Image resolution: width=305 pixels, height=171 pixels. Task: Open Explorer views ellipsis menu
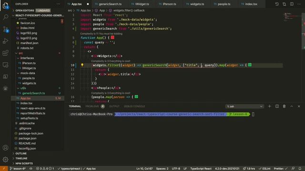click(58, 4)
